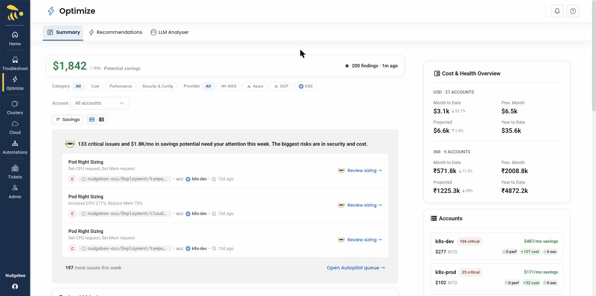Switch to Summary tab
The width and height of the screenshot is (596, 296).
click(63, 32)
